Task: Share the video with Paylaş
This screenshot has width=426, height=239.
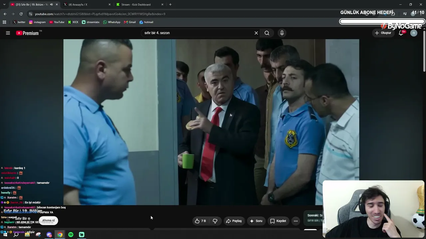Action: (x=234, y=221)
